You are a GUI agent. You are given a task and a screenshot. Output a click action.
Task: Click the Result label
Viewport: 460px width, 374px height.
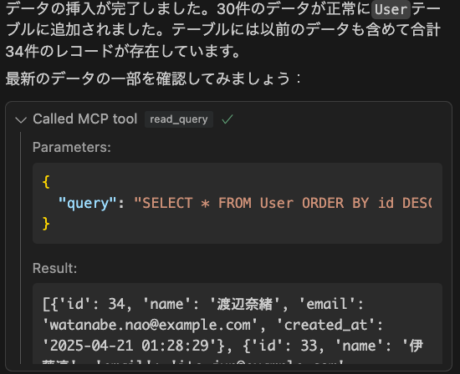click(55, 268)
